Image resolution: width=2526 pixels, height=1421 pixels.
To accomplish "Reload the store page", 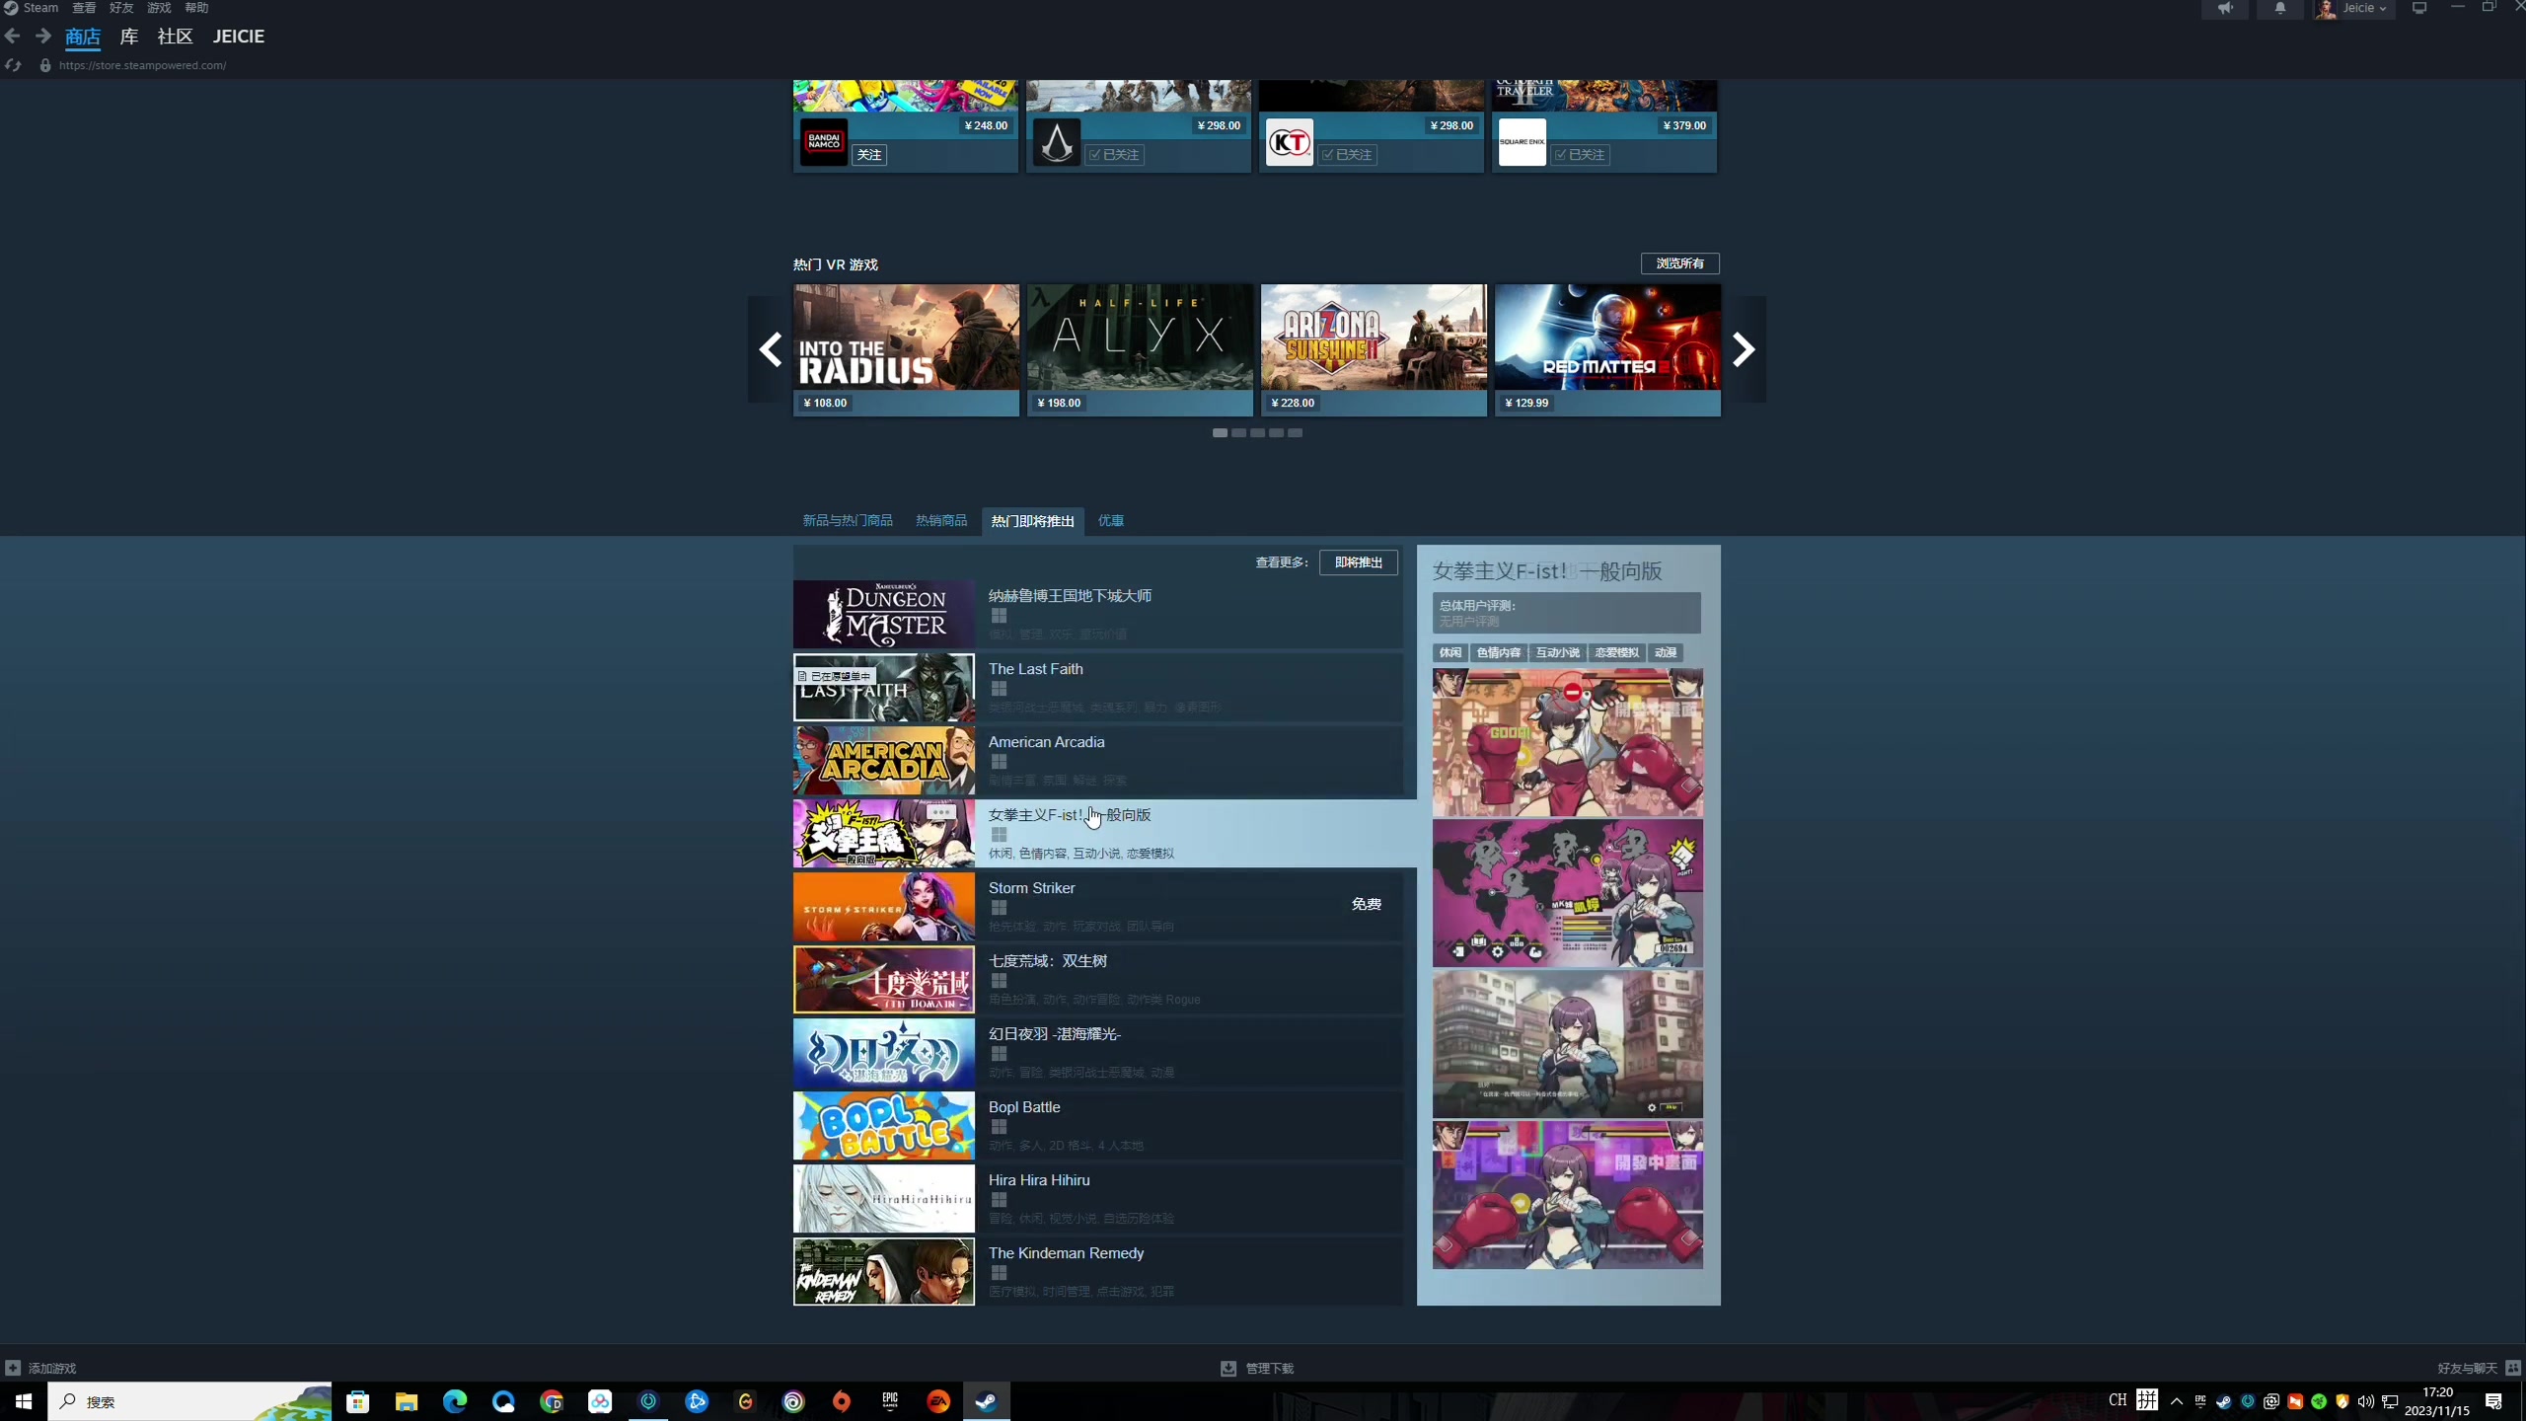I will (13, 65).
